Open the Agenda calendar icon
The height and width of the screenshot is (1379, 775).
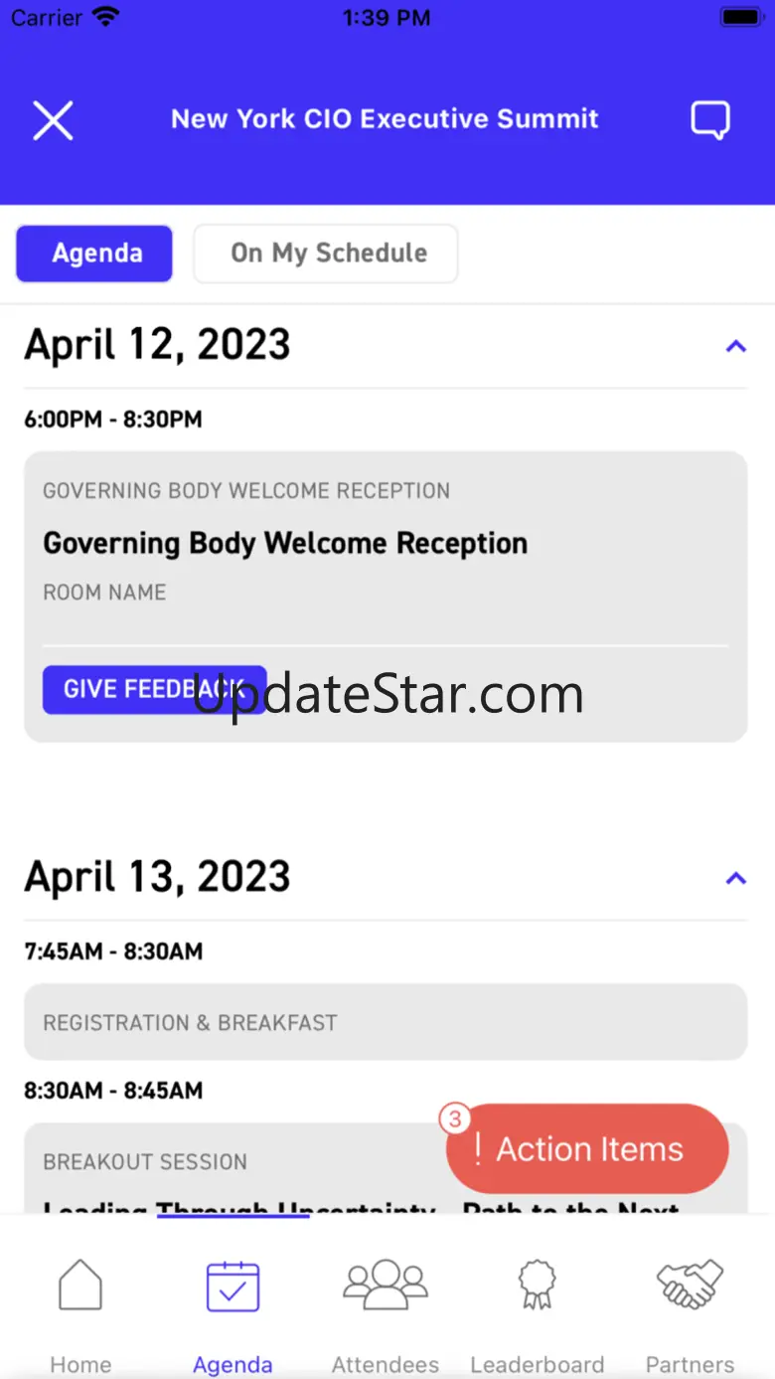coord(232,1287)
